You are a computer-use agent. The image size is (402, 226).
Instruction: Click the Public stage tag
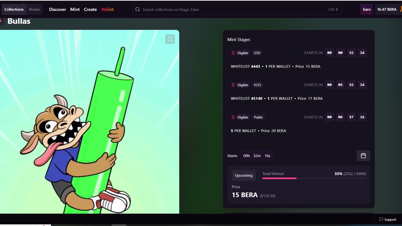coord(258,117)
